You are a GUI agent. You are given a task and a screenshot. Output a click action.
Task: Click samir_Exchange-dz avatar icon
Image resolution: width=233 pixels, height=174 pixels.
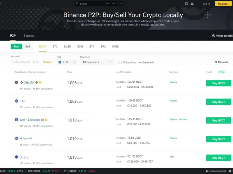[x=16, y=119]
